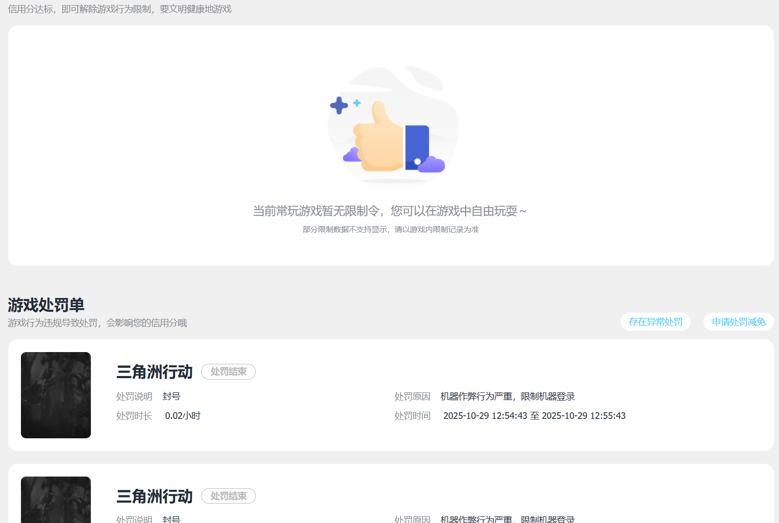Open the first 三角洲行动 game thumbnail
The width and height of the screenshot is (779, 523).
pos(56,395)
